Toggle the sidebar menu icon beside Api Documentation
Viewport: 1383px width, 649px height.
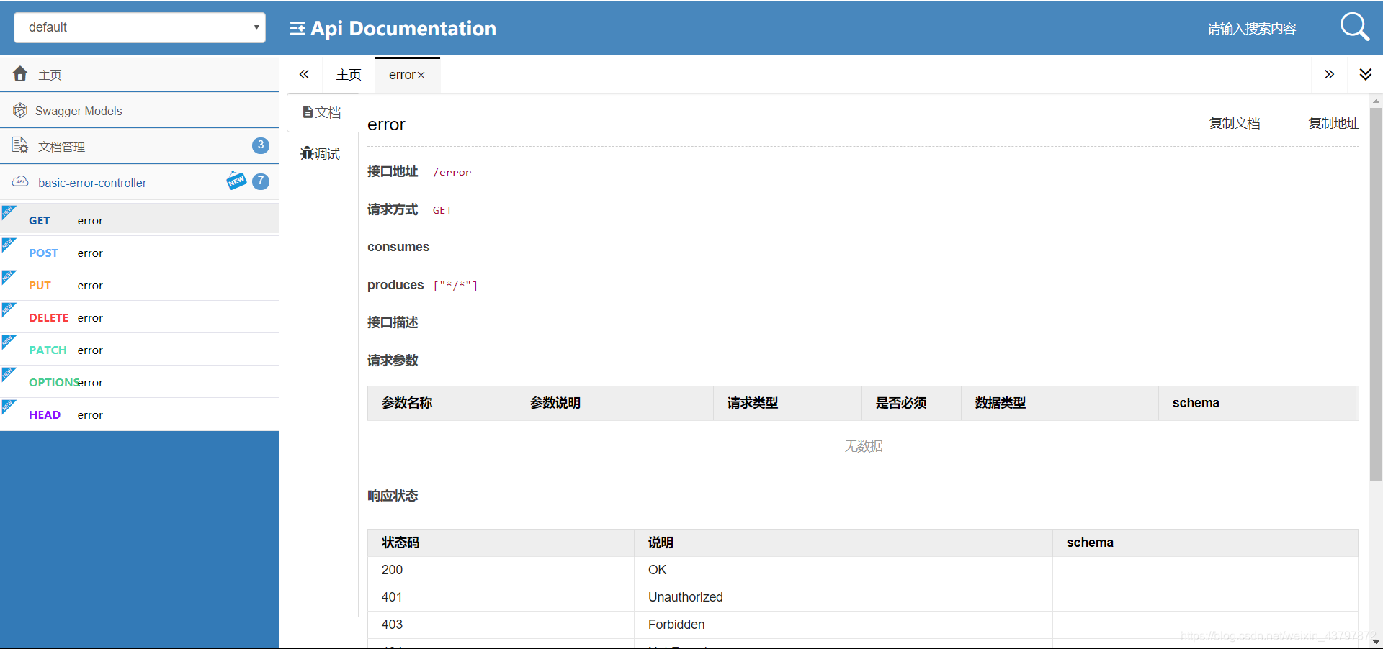(297, 29)
